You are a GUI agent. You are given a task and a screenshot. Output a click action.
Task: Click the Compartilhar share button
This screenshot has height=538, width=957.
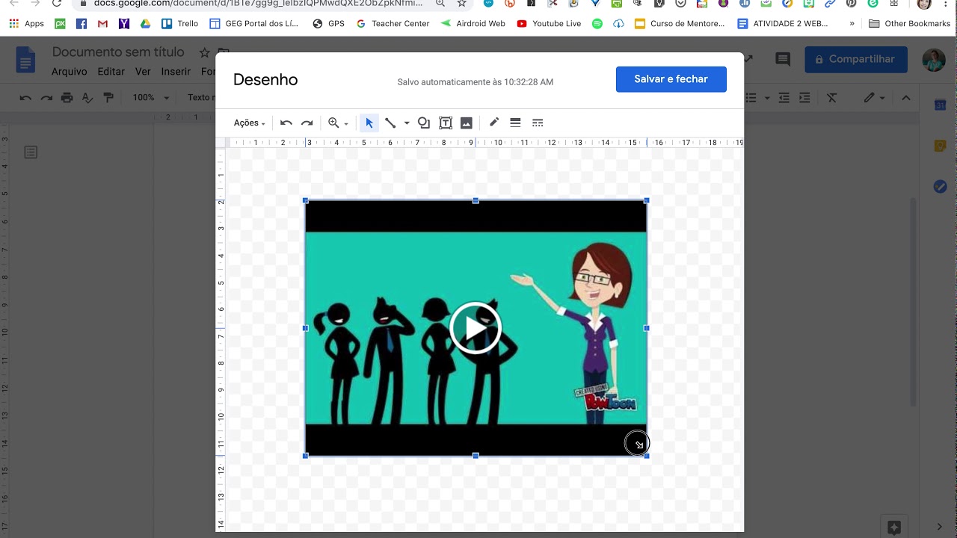click(856, 59)
